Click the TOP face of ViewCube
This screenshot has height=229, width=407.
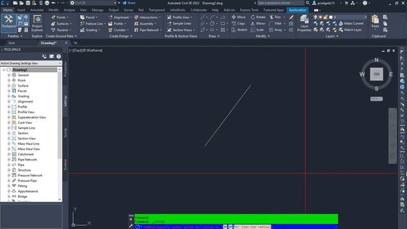(x=376, y=74)
